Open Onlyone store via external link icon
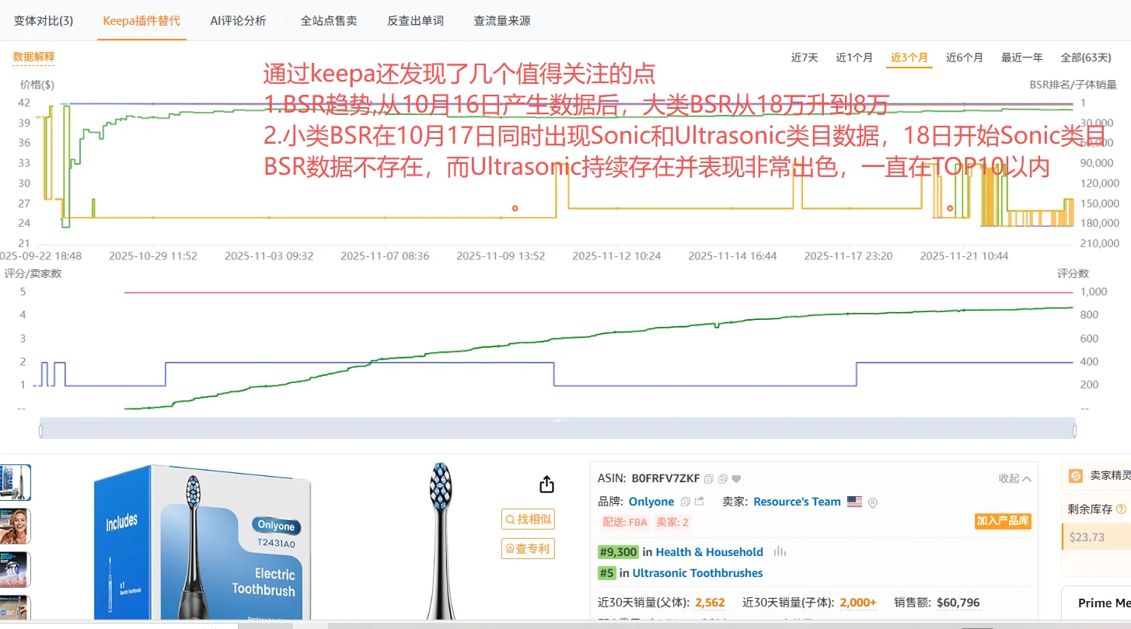The width and height of the screenshot is (1131, 629). 700,502
